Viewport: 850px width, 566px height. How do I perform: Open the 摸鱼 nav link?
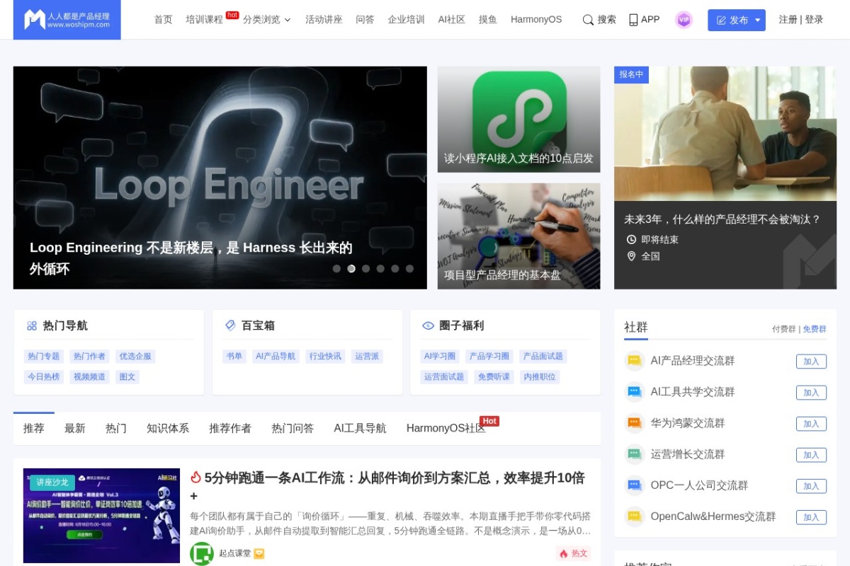pos(488,20)
